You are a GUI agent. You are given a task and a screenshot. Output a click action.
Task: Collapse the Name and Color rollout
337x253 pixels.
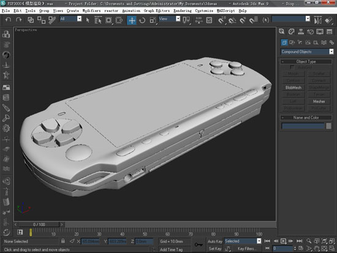pyautogui.click(x=306, y=118)
